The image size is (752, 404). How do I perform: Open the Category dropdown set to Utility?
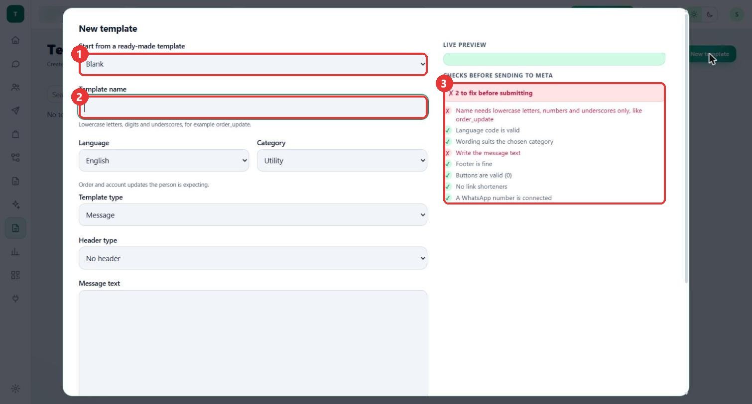click(342, 161)
